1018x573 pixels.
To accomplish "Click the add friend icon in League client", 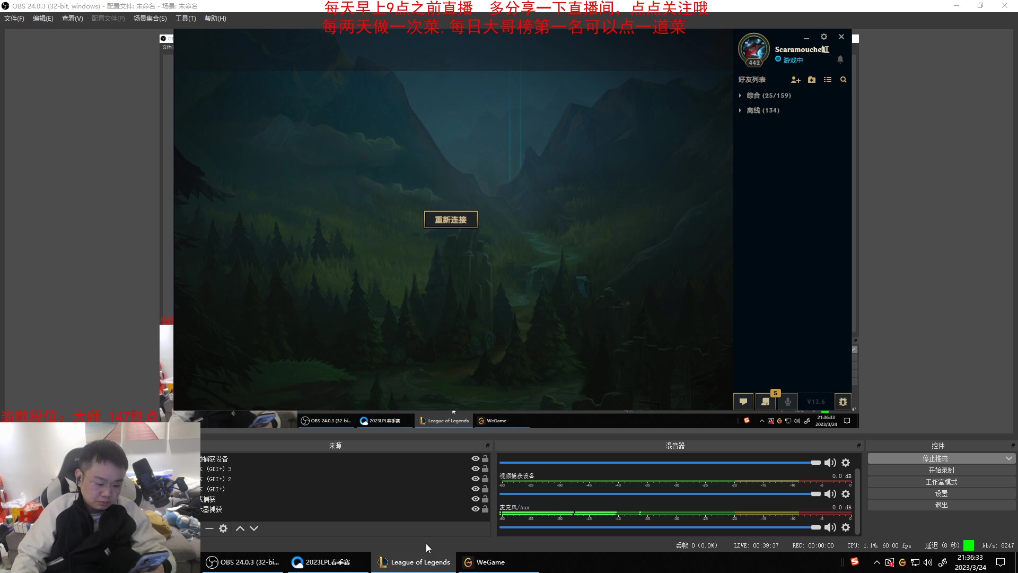I will click(x=795, y=80).
